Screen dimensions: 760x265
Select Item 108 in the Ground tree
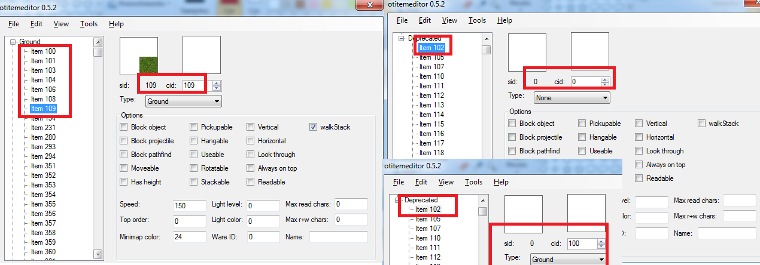pyautogui.click(x=43, y=99)
